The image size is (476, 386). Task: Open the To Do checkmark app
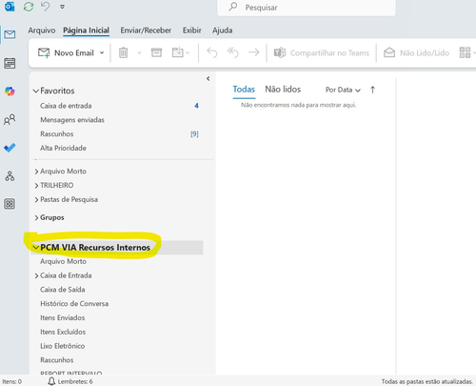(x=10, y=148)
